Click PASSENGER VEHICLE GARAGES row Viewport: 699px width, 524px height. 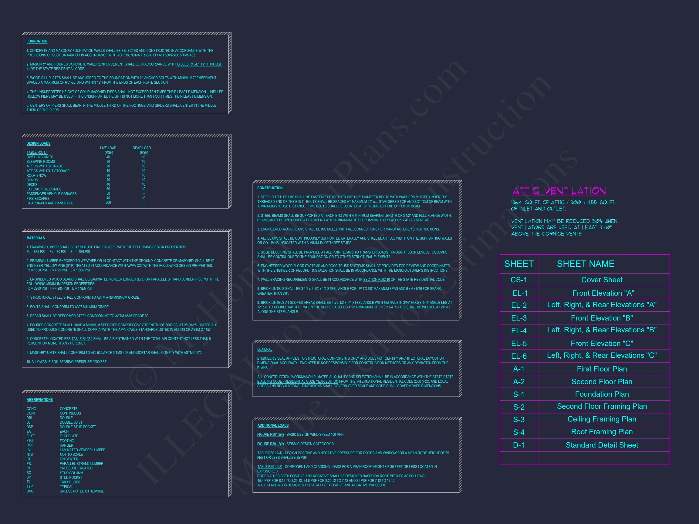tap(86, 194)
